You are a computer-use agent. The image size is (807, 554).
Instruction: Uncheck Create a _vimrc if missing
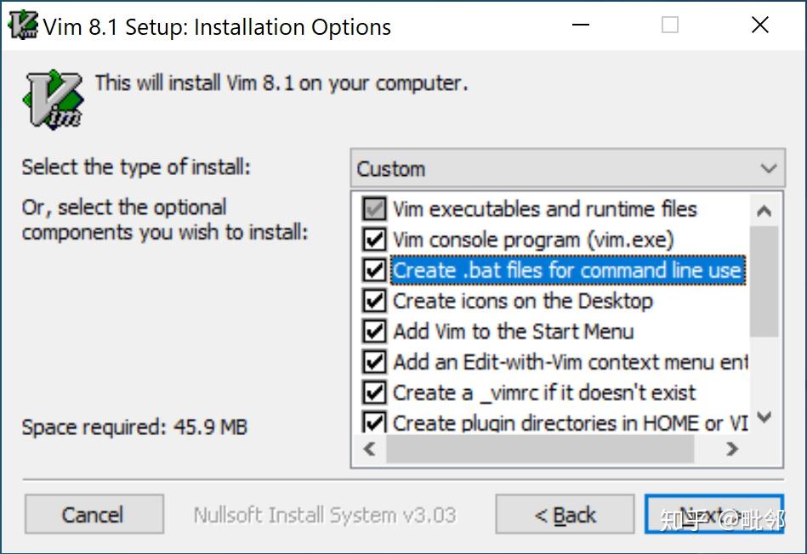[x=374, y=393]
